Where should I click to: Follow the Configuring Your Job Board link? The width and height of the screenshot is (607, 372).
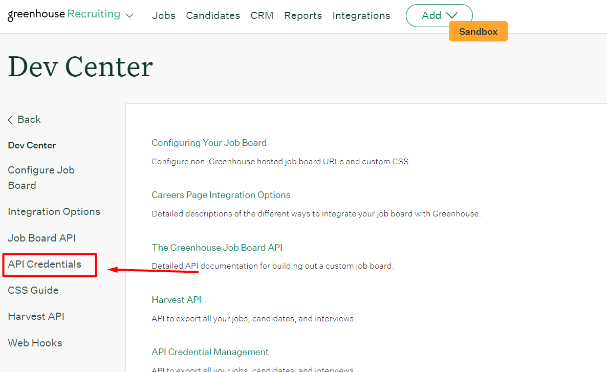tap(209, 142)
